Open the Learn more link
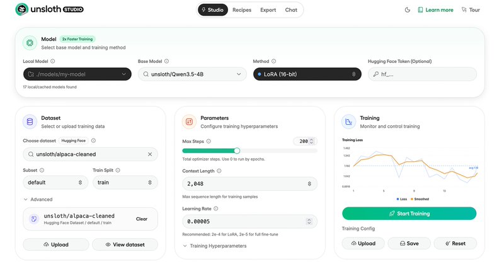504x264 pixels. click(435, 10)
